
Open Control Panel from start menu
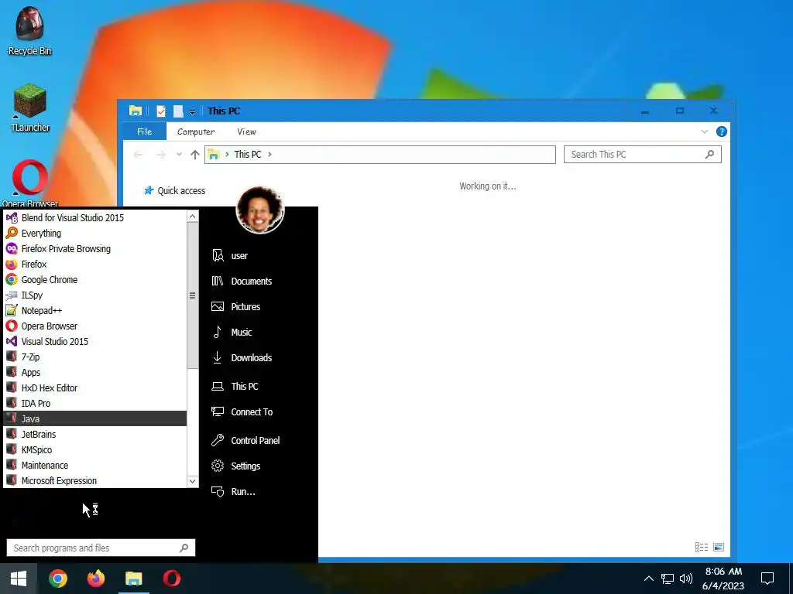point(260,440)
